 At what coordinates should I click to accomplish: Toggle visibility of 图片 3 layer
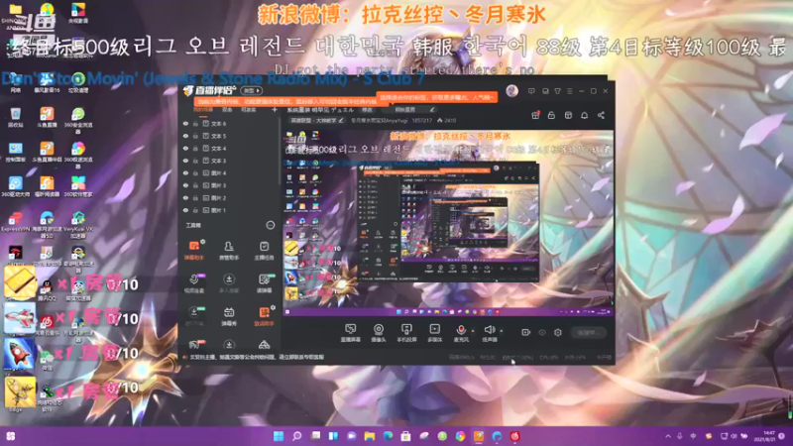tap(185, 185)
